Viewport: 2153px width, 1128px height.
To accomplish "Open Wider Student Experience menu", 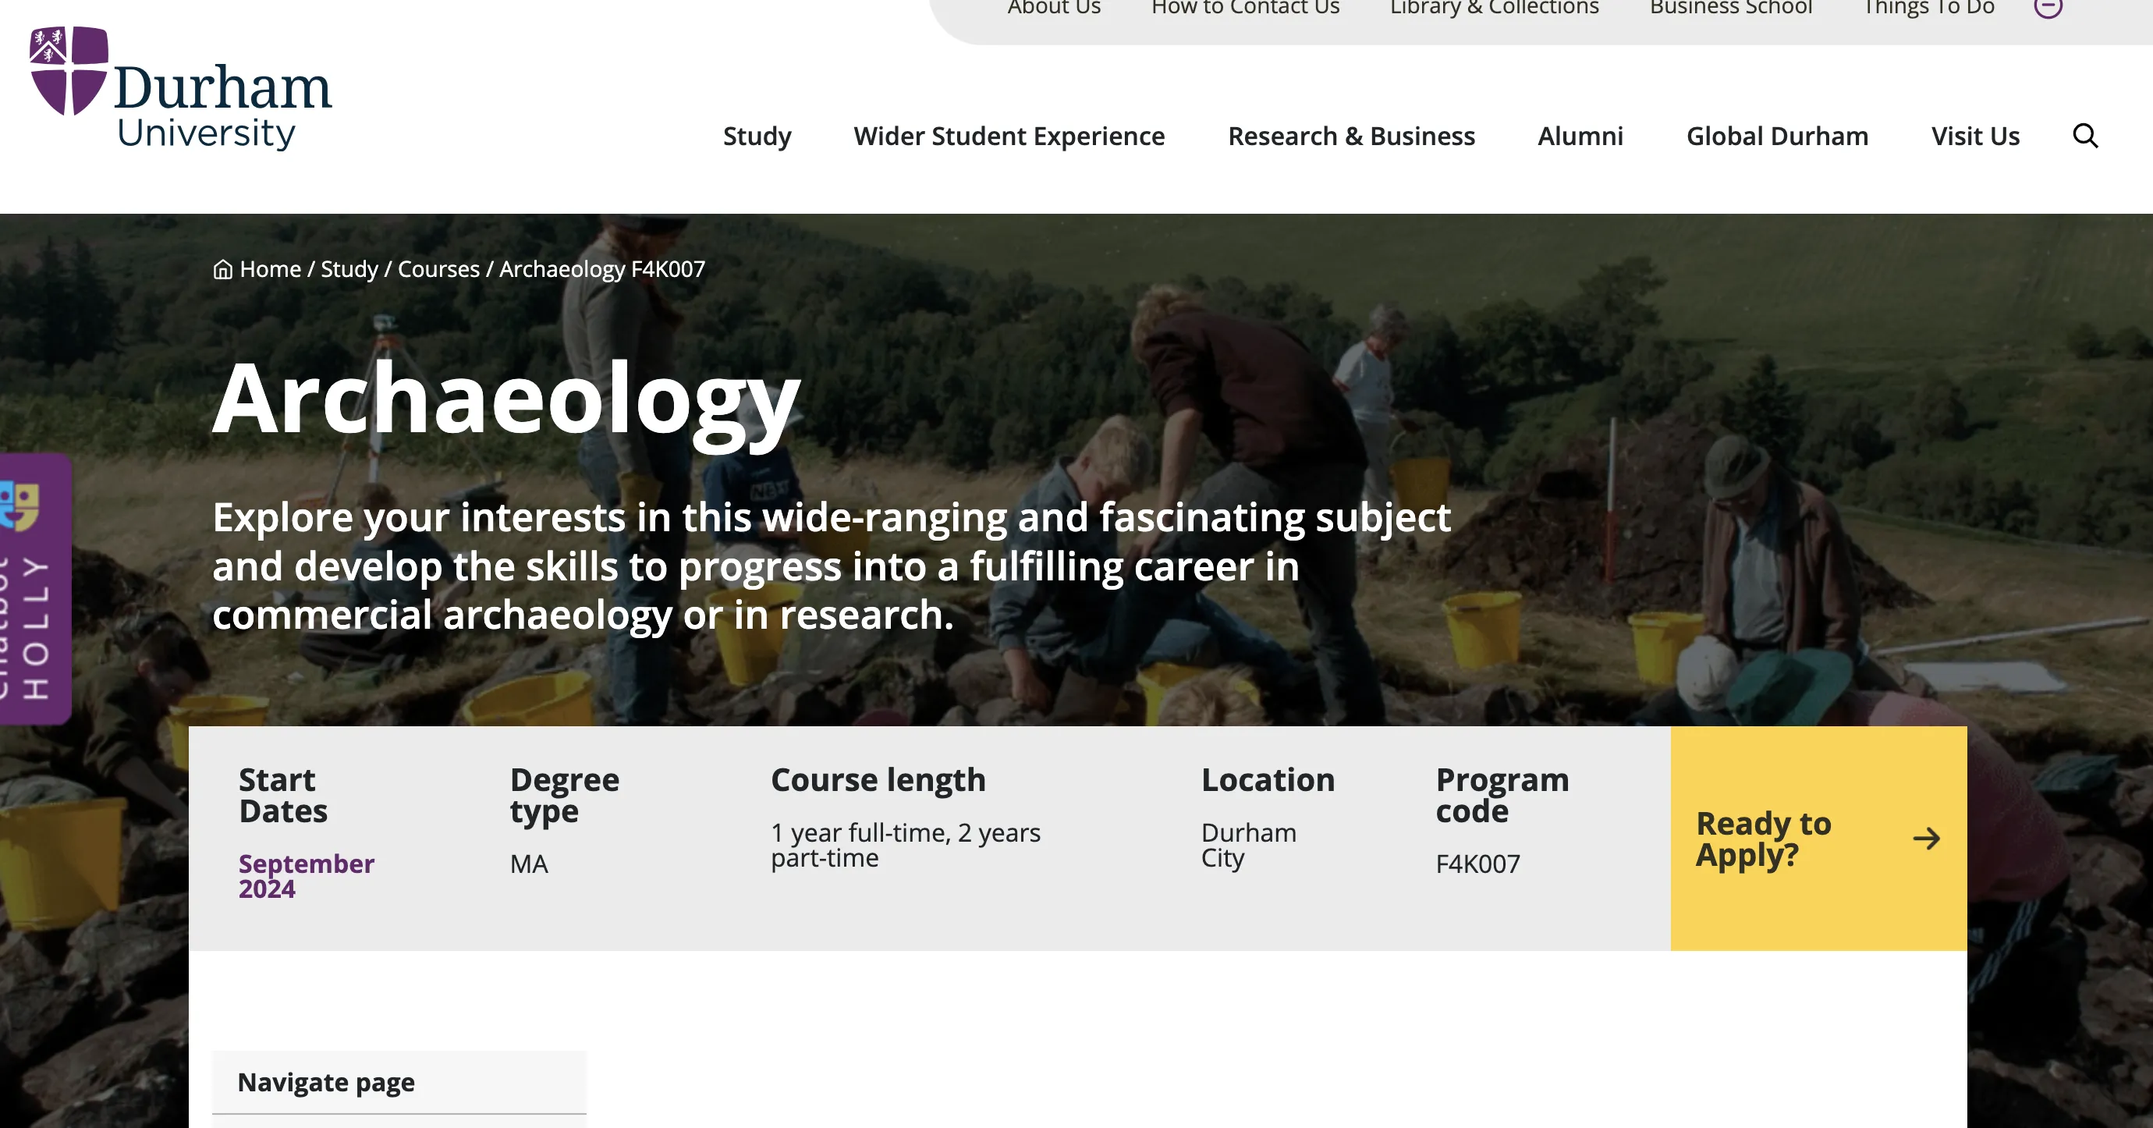I will click(x=1009, y=136).
